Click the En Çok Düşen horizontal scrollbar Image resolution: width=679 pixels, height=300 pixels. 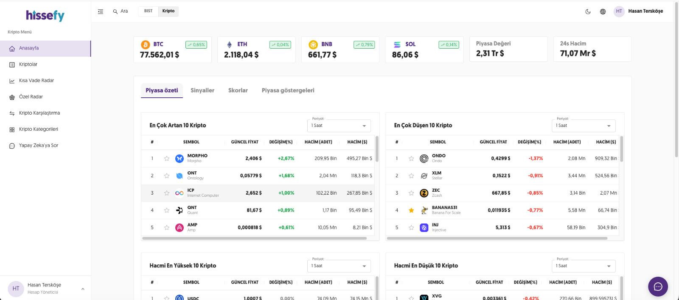tap(497, 238)
